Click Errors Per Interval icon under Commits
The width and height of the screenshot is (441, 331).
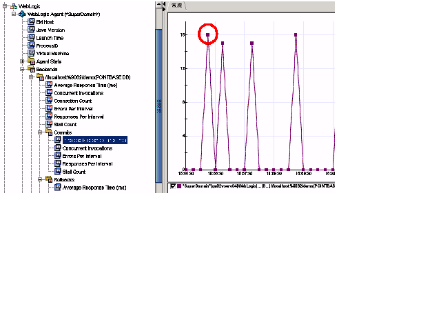coord(58,156)
